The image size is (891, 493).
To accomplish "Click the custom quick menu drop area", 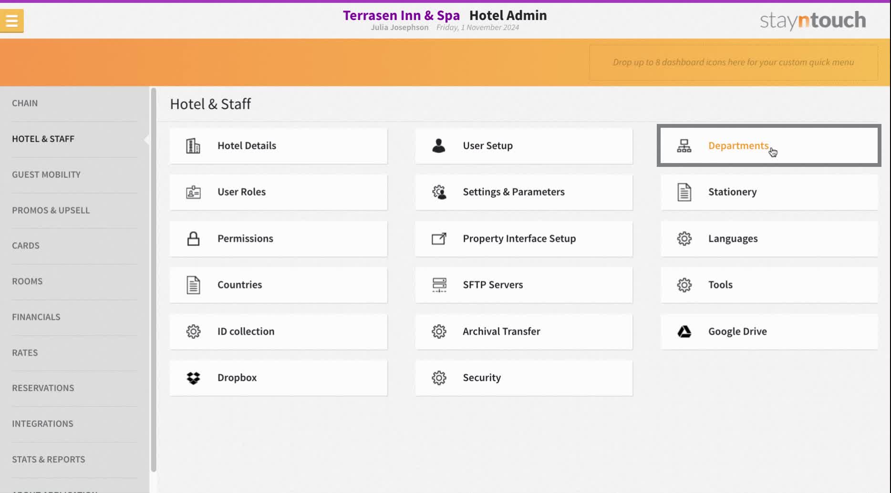I will [734, 62].
